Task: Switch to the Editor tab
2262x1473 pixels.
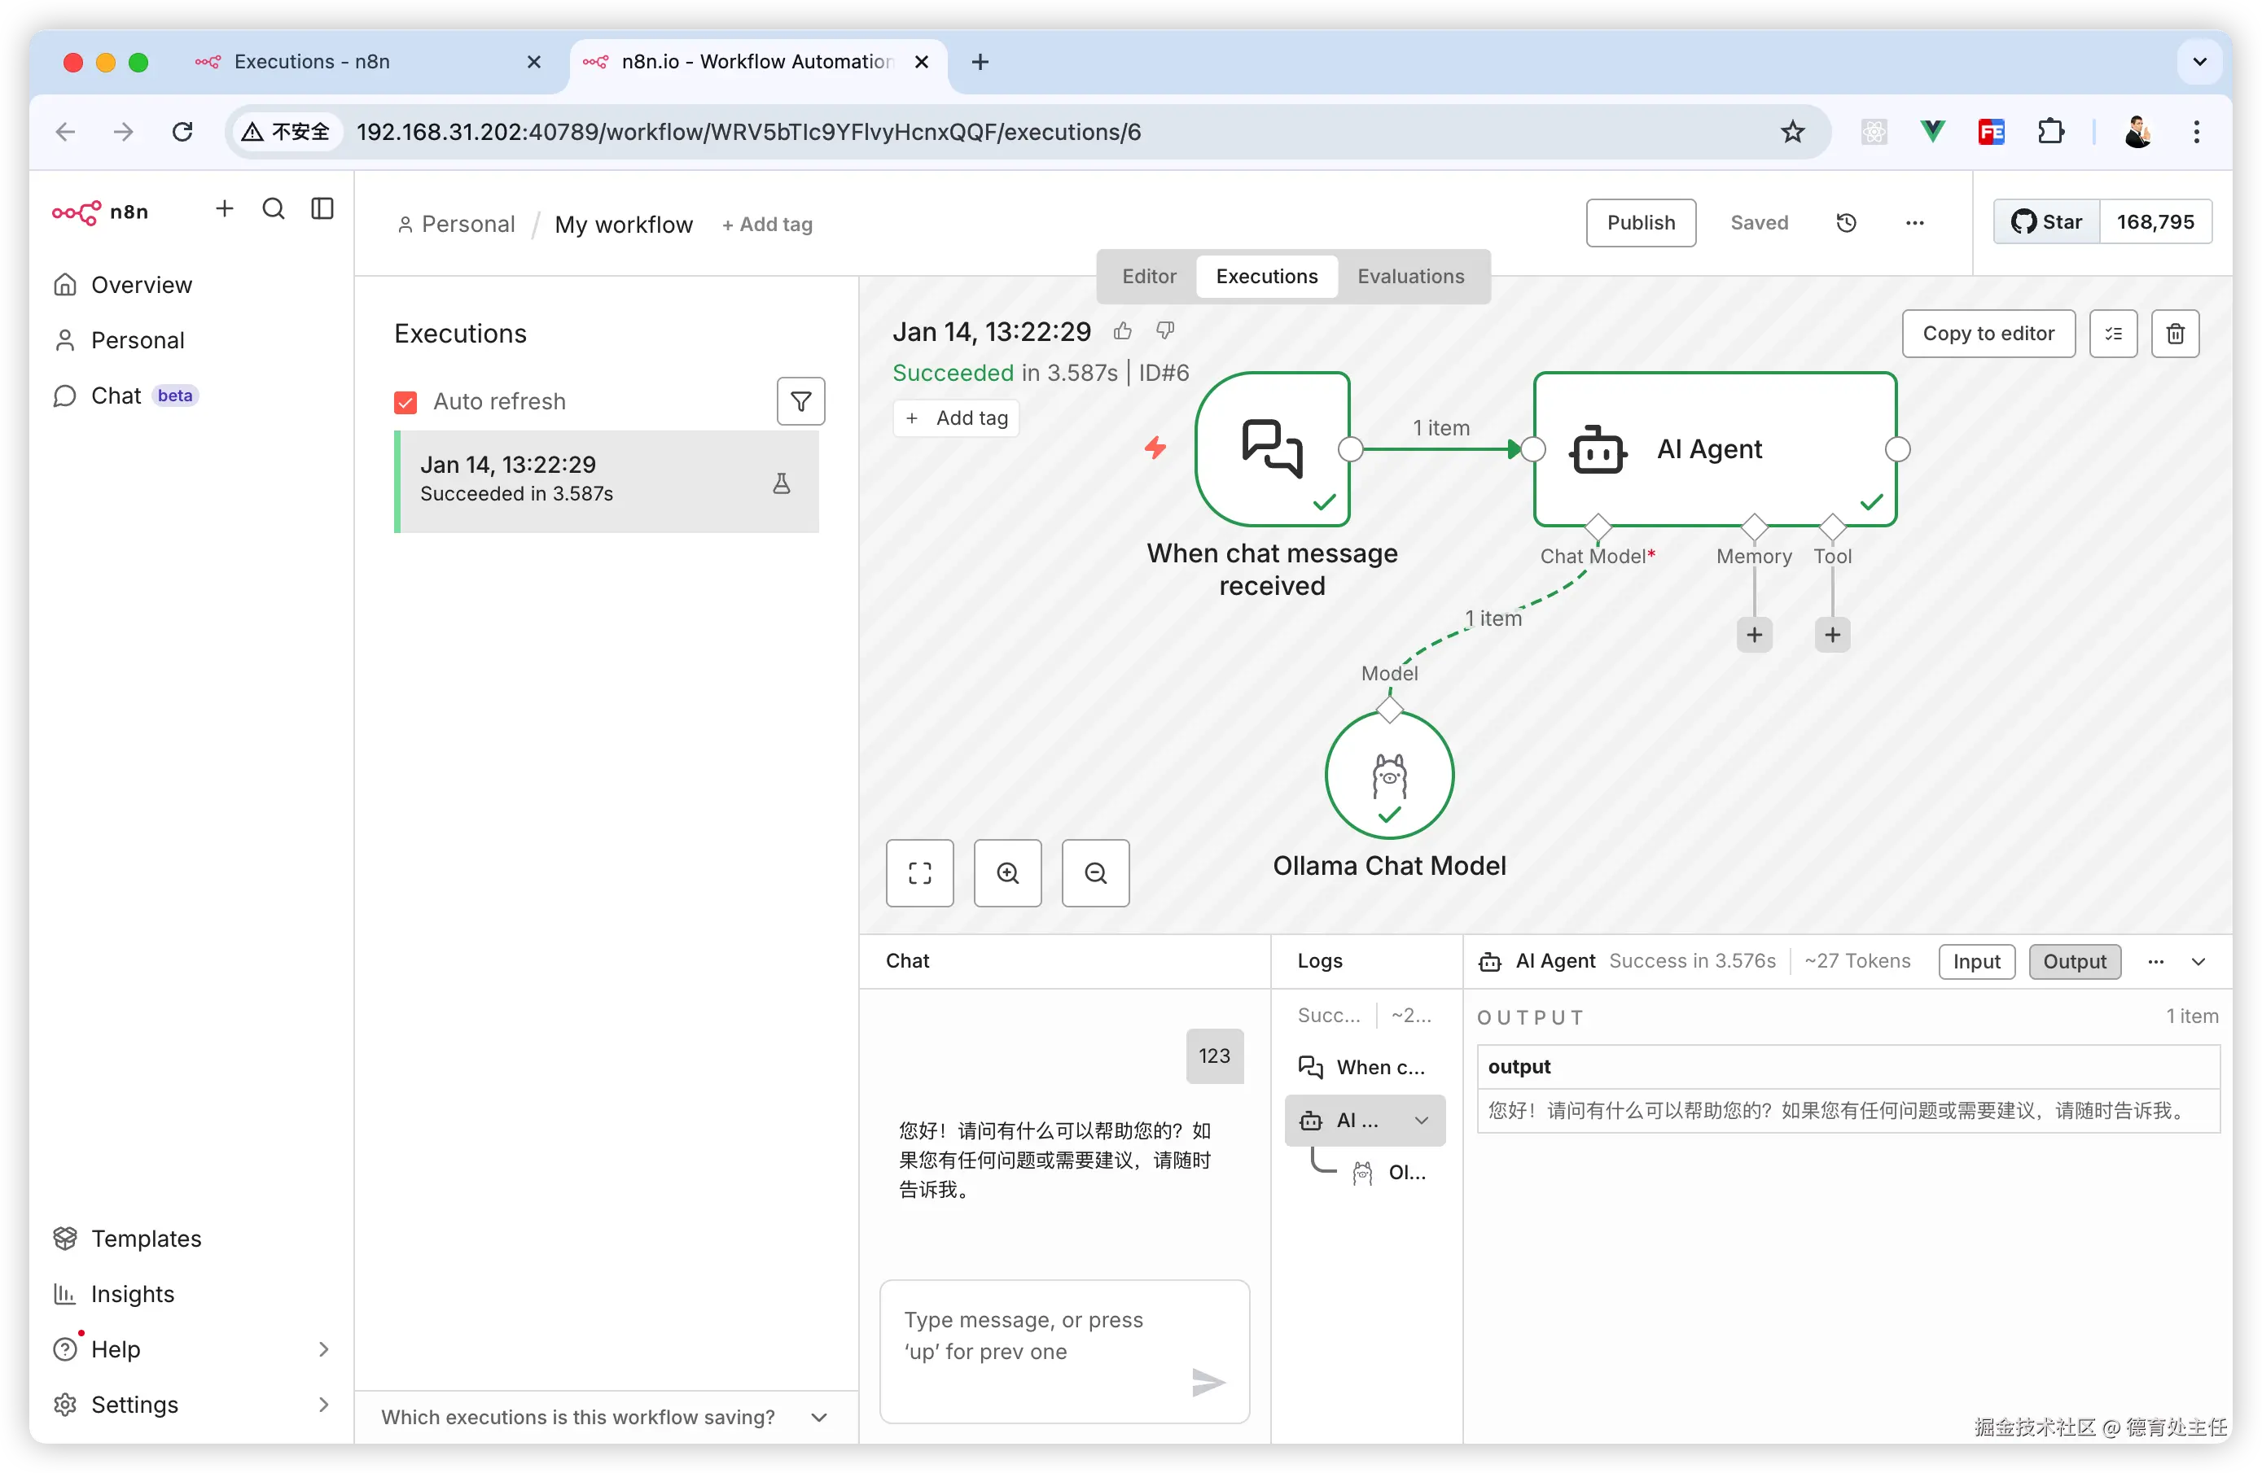Action: point(1148,277)
